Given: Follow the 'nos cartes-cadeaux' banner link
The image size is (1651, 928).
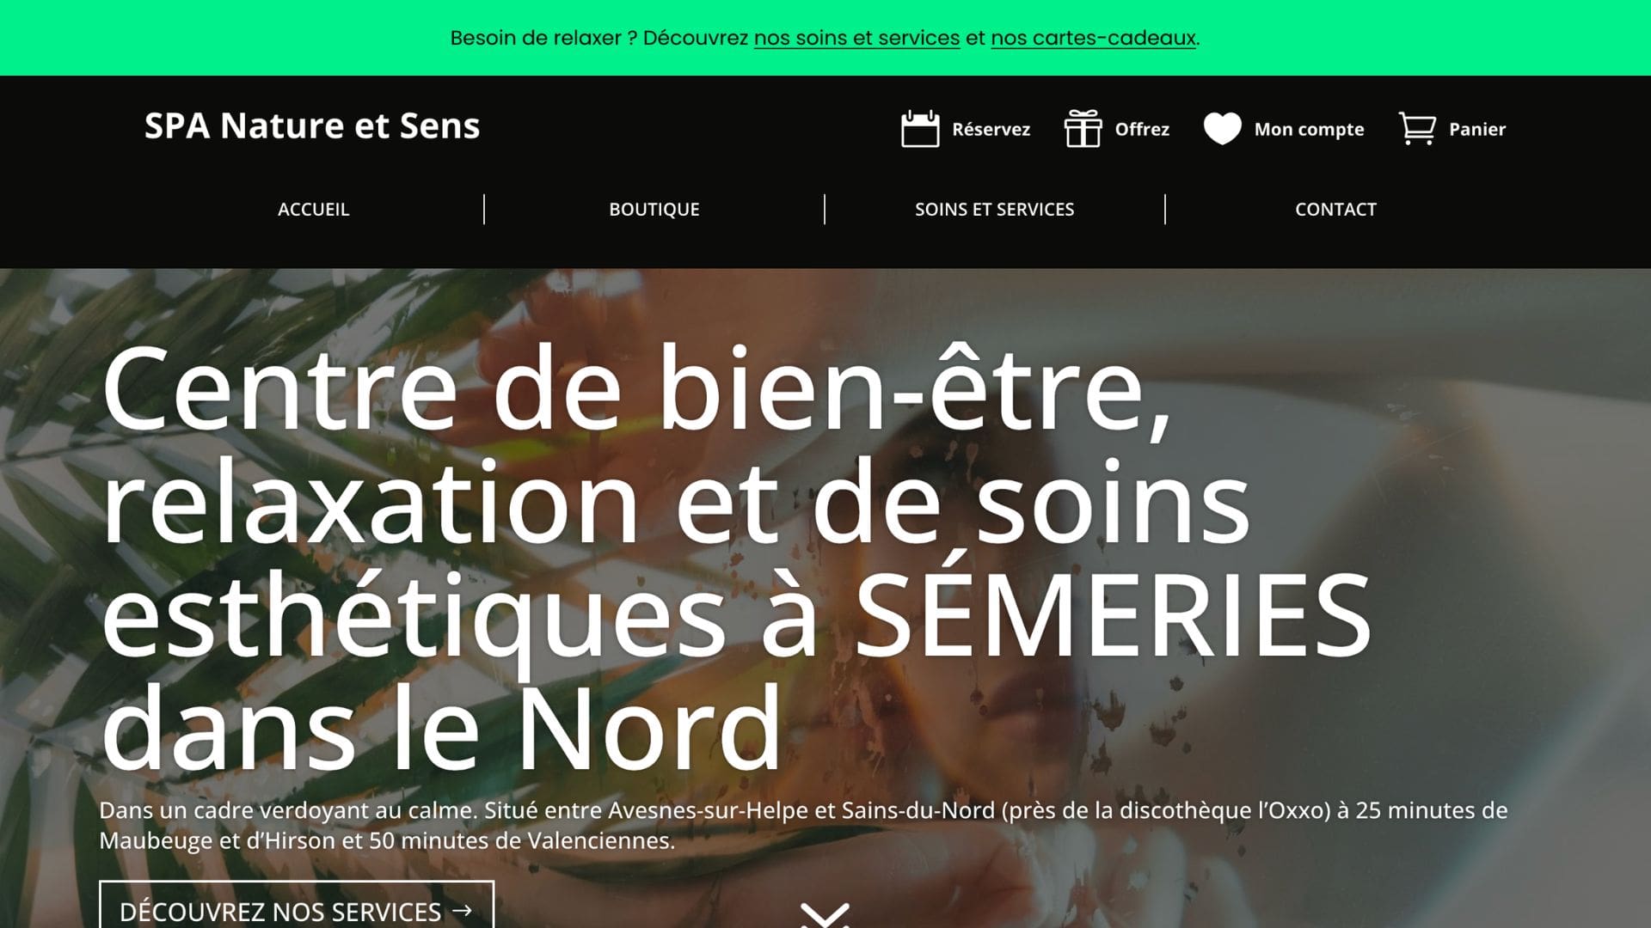Looking at the screenshot, I should pyautogui.click(x=1093, y=38).
